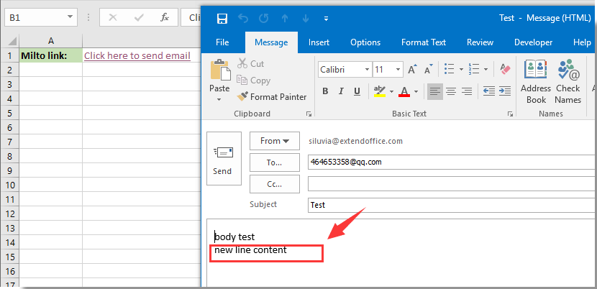Send the email message

tap(224, 158)
